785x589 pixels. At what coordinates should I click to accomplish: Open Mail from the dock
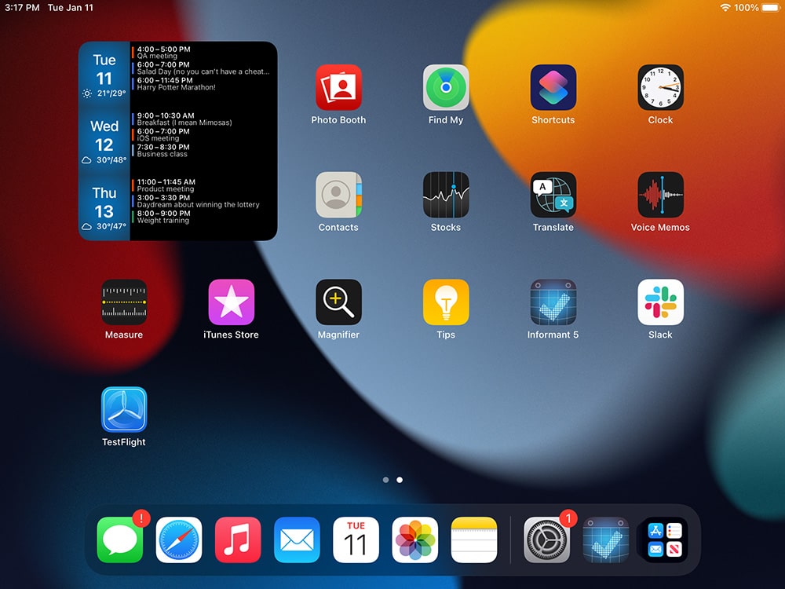[297, 540]
